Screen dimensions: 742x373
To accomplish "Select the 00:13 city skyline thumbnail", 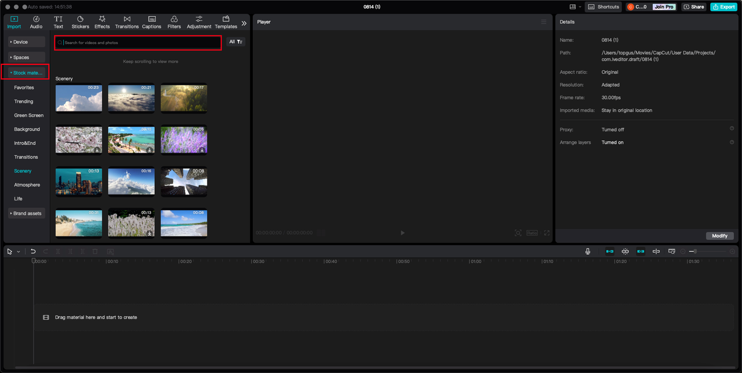I will point(79,181).
